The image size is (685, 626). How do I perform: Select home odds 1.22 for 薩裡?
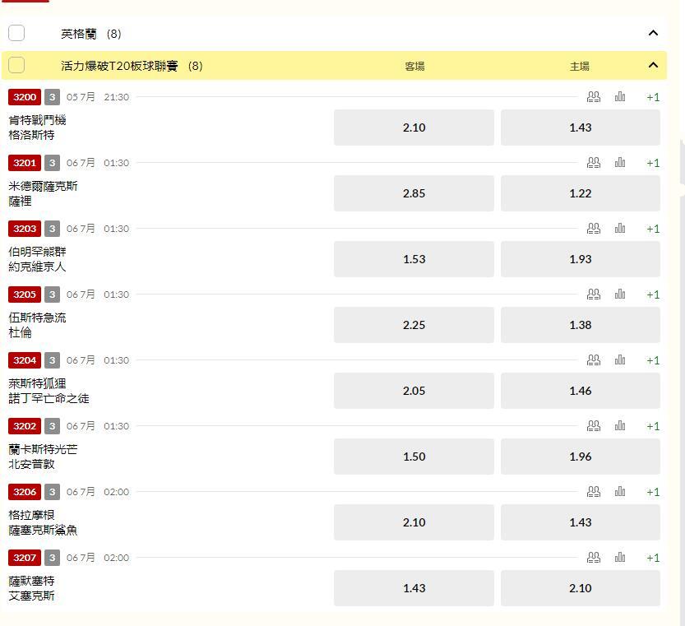pos(581,193)
